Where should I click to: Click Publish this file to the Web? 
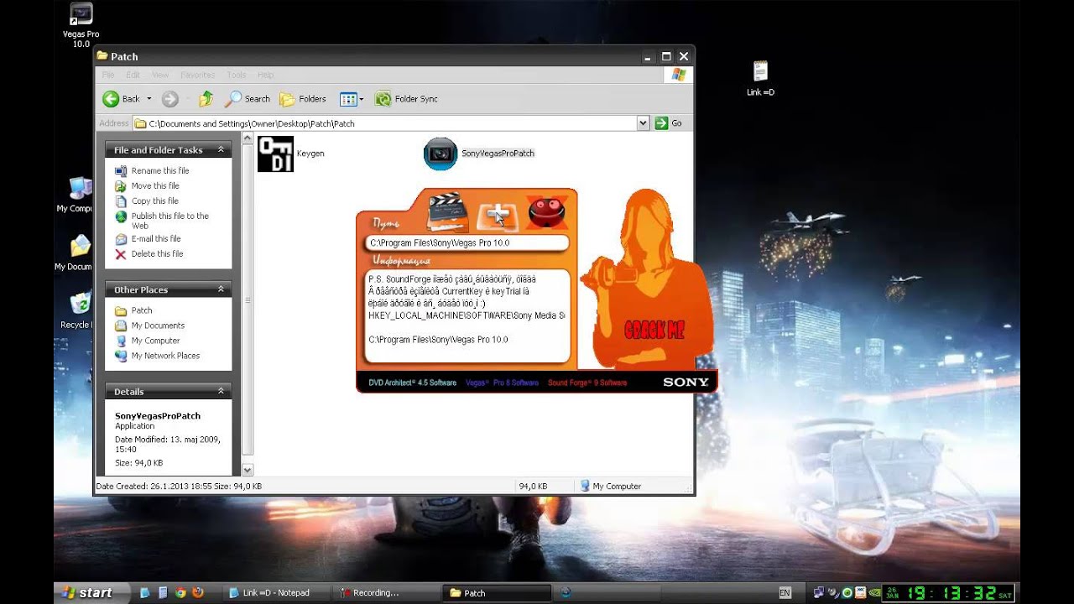170,221
